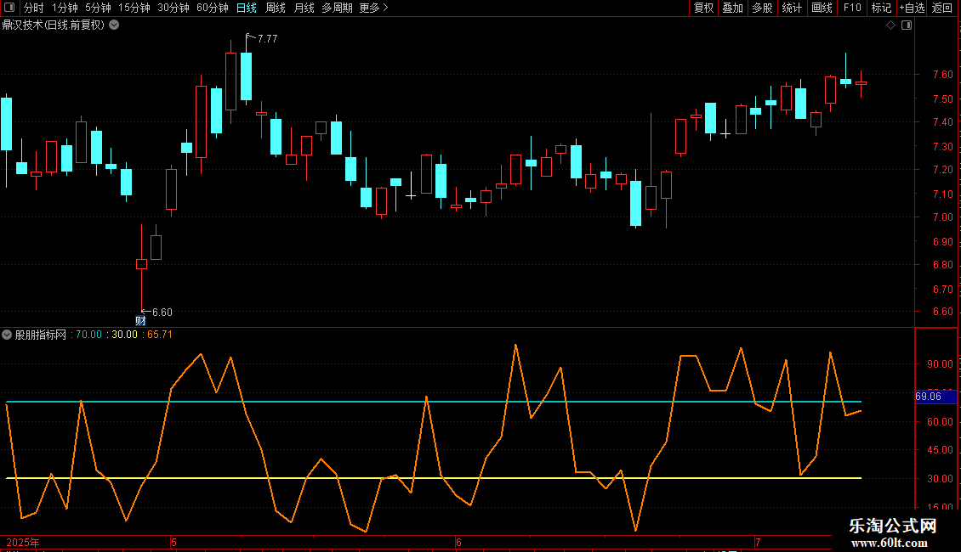Screen dimensions: 961x552
Task: Switch to 周线 weekly chart
Action: tap(276, 8)
